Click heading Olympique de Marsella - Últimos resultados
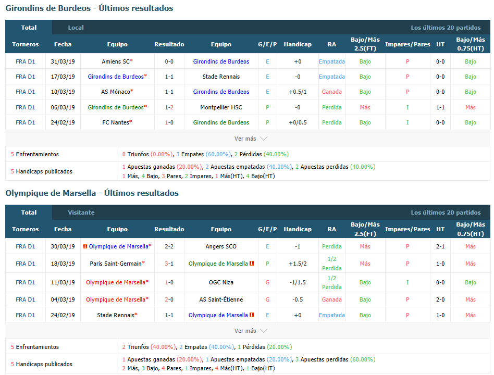 click(92, 193)
